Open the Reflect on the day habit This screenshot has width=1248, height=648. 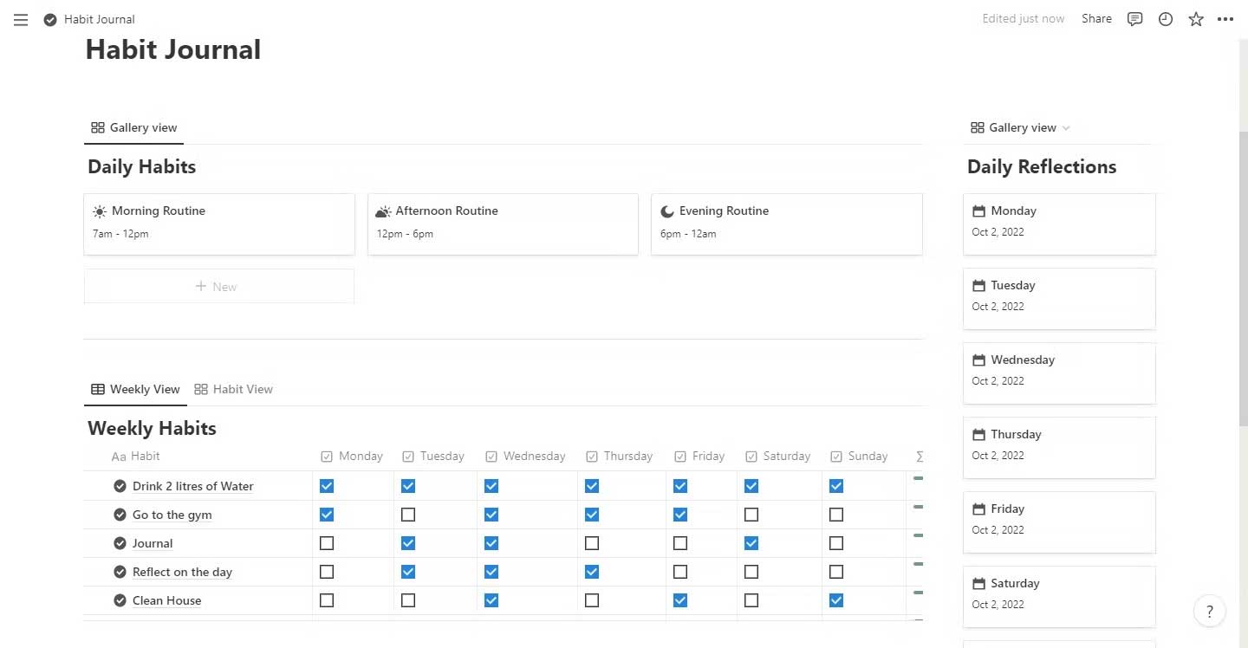182,572
